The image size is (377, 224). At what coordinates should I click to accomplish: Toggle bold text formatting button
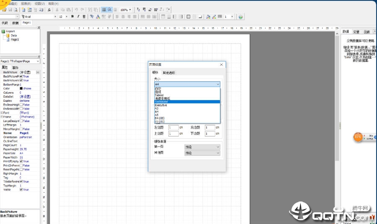(x=72, y=17)
